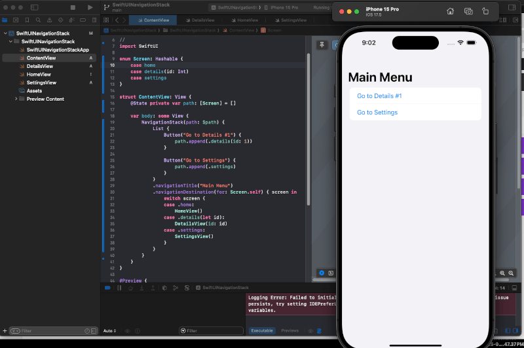Switch to the SettingsView editor tab

291,20
